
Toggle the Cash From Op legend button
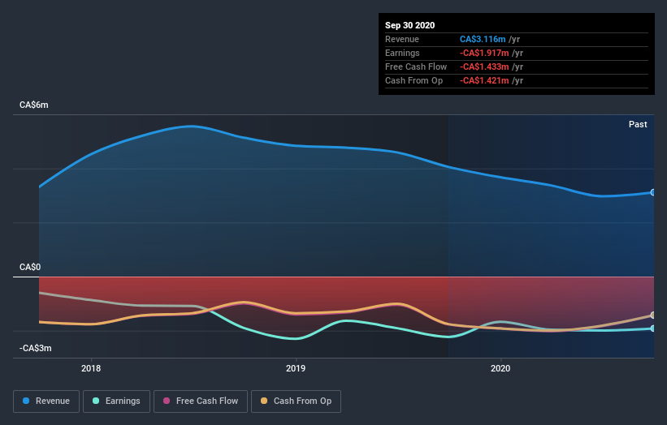(296, 401)
